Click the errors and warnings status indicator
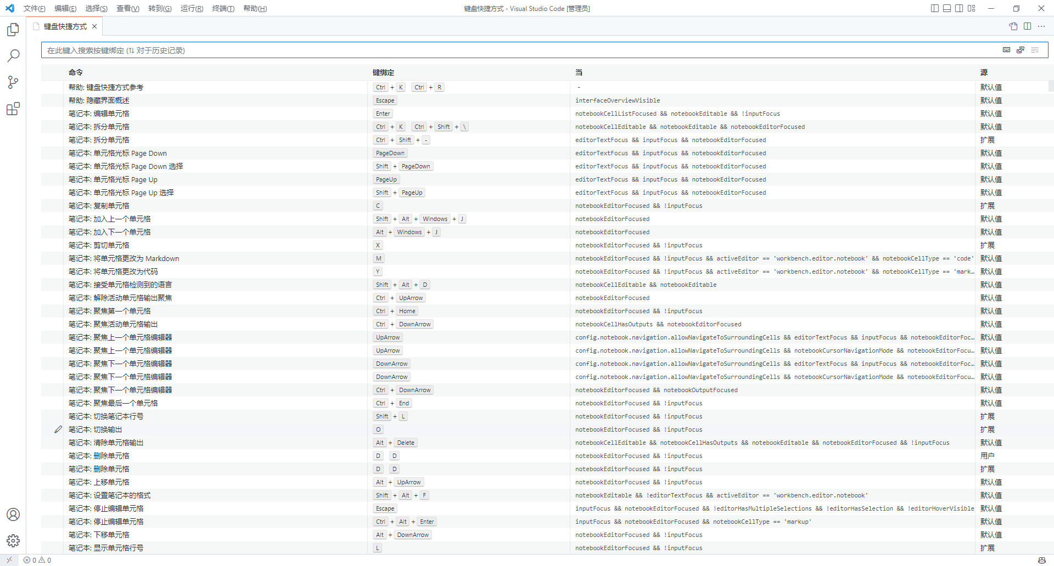The image size is (1054, 566). (37, 560)
